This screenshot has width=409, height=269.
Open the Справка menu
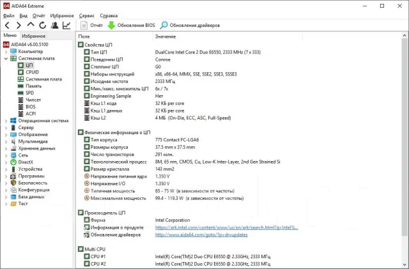click(x=109, y=16)
